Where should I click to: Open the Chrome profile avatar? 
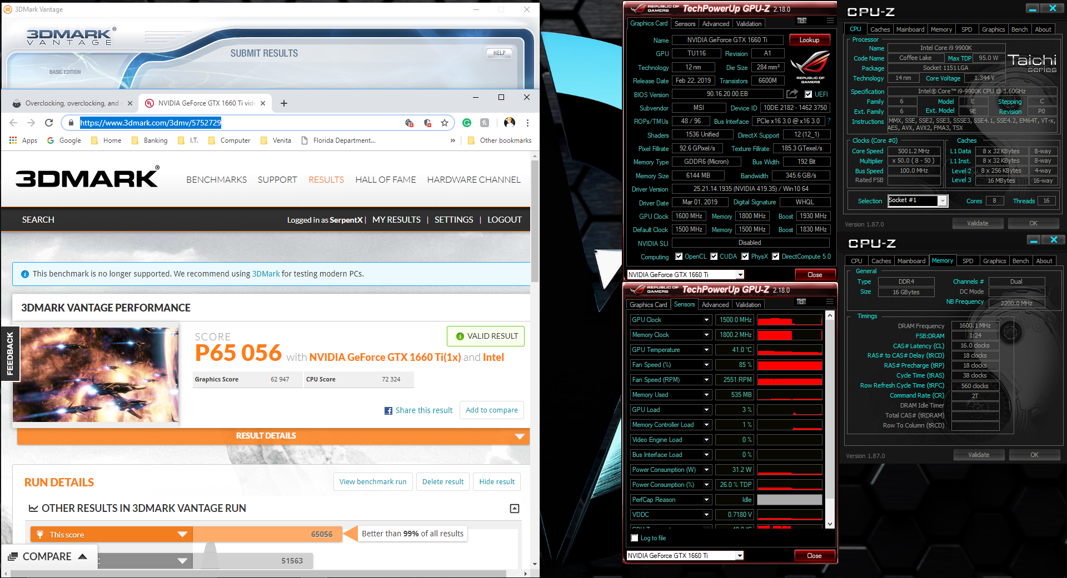click(510, 123)
